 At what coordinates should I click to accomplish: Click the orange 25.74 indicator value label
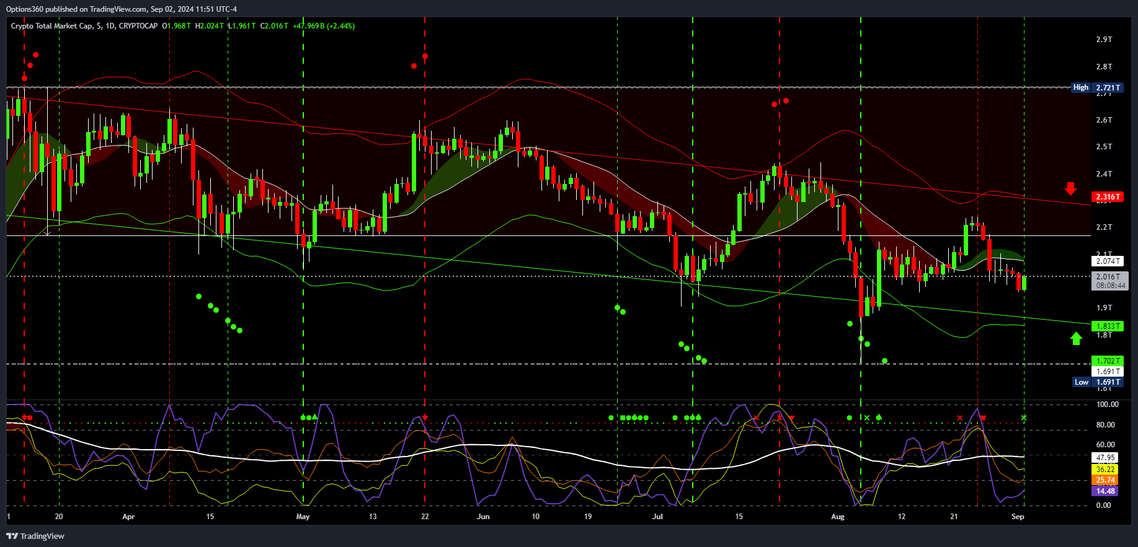1105,480
